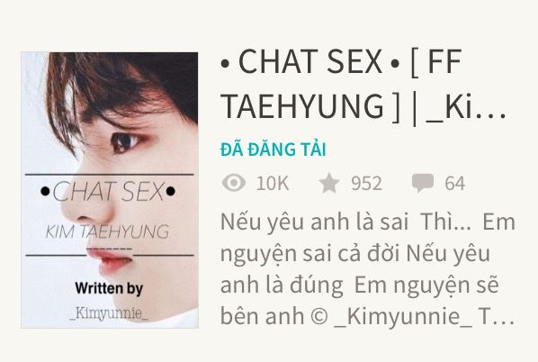Click "TAEHYUNG ]" on the title's second line

click(310, 105)
